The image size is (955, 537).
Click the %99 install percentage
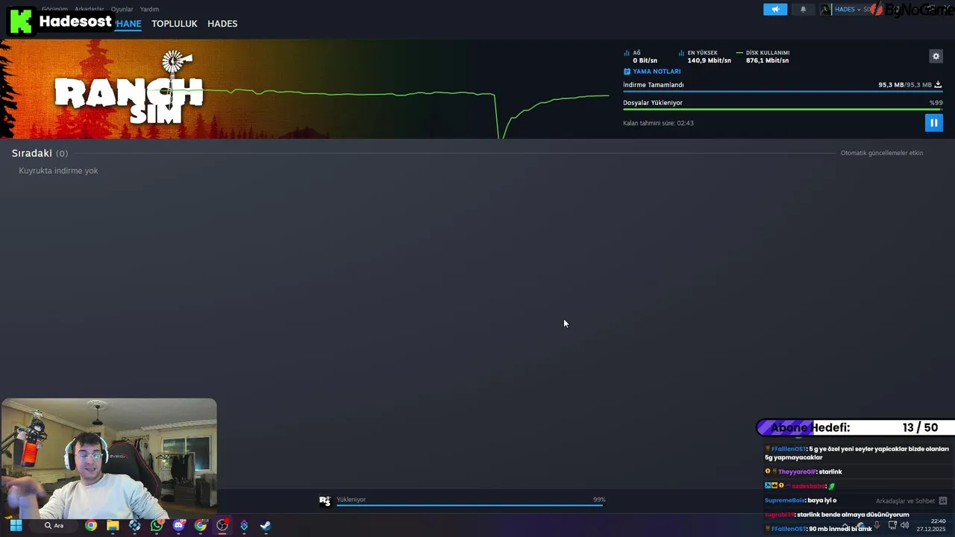point(936,103)
